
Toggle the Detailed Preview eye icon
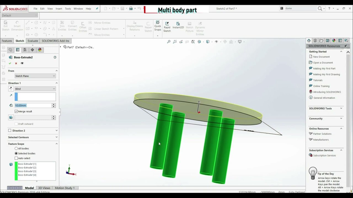coord(22,63)
